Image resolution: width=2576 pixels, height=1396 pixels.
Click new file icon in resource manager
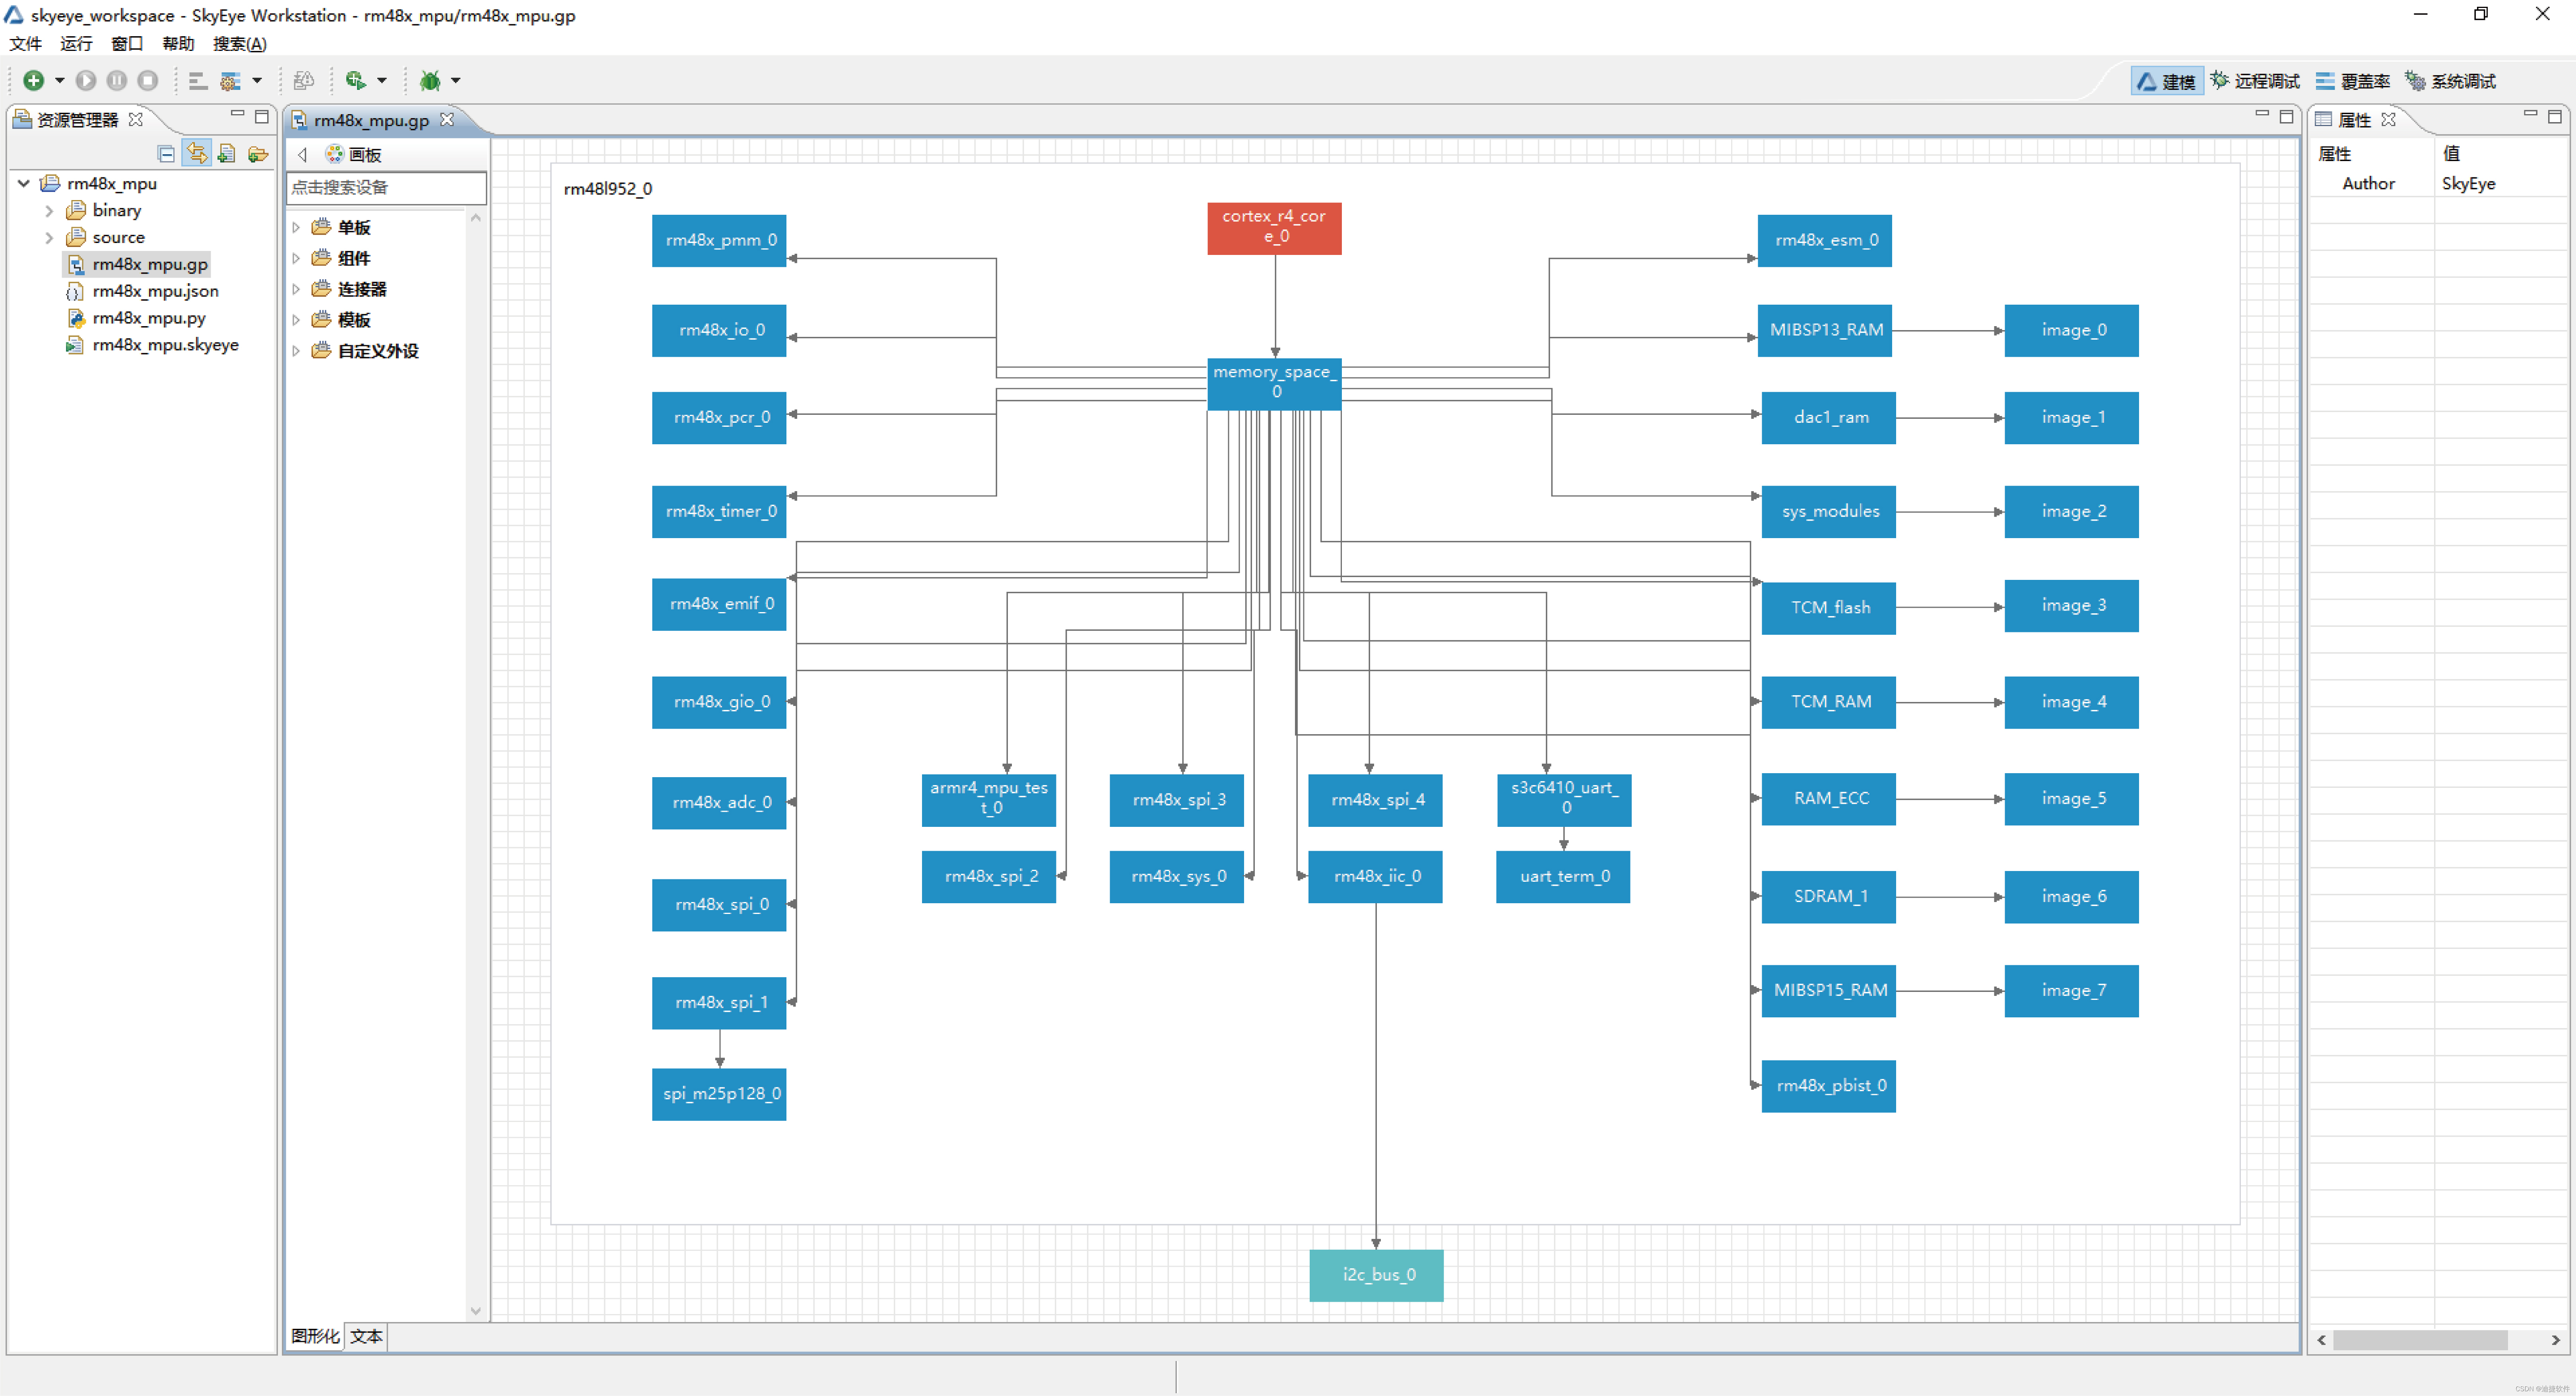pyautogui.click(x=227, y=153)
